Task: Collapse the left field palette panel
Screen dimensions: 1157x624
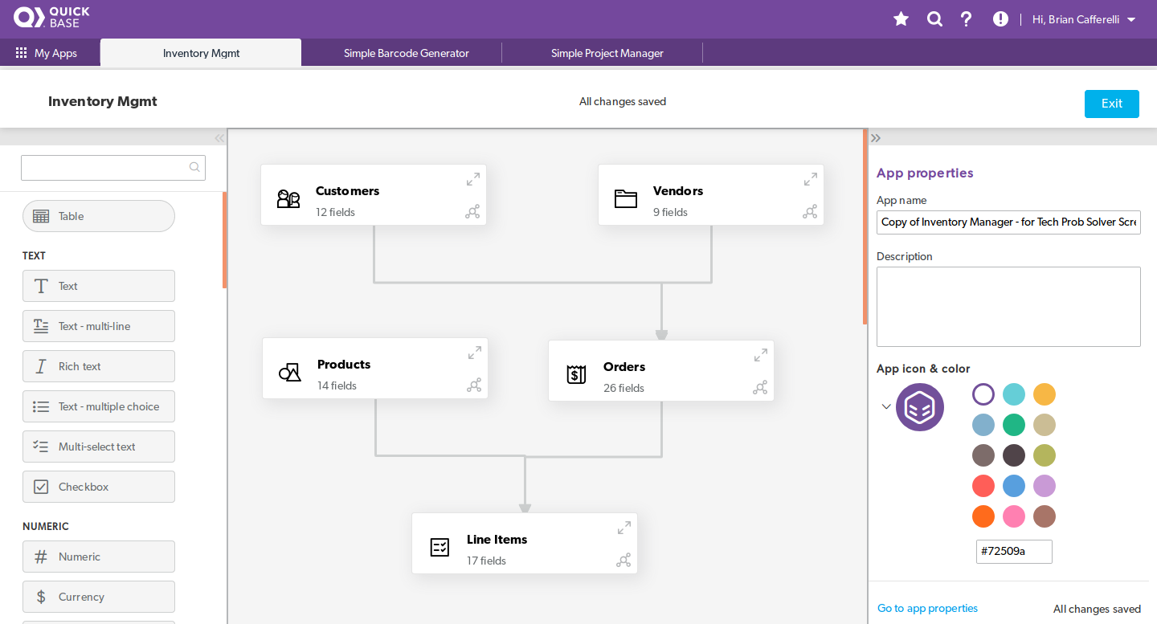Action: pos(219,138)
